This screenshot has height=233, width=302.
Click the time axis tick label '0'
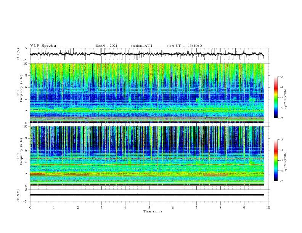pyautogui.click(x=30, y=207)
